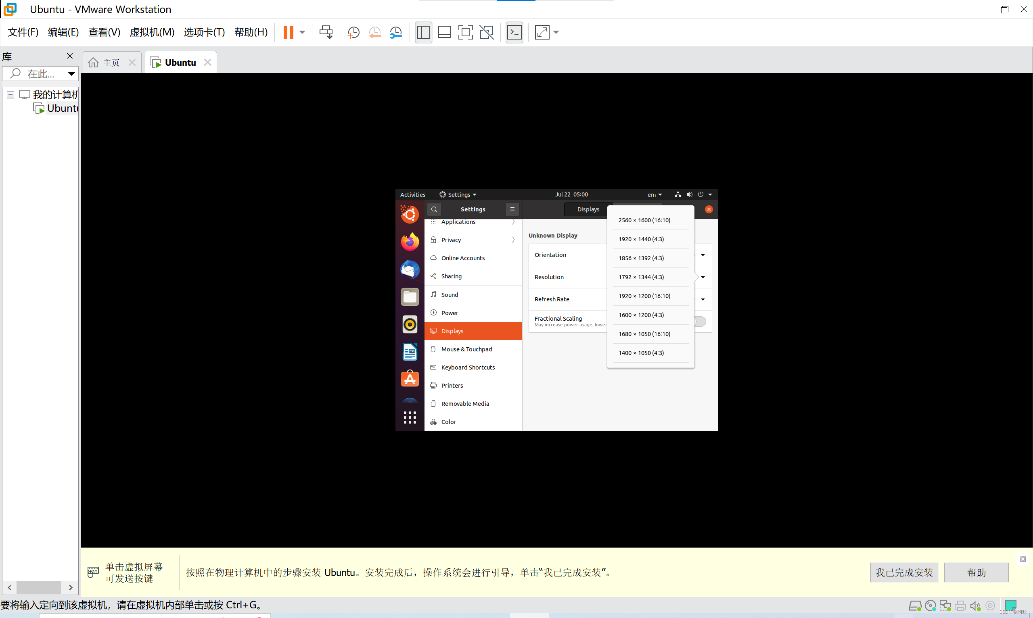1033x618 pixels.
Task: Select the 1920 × 1200 (16:10) resolution
Action: (x=644, y=296)
